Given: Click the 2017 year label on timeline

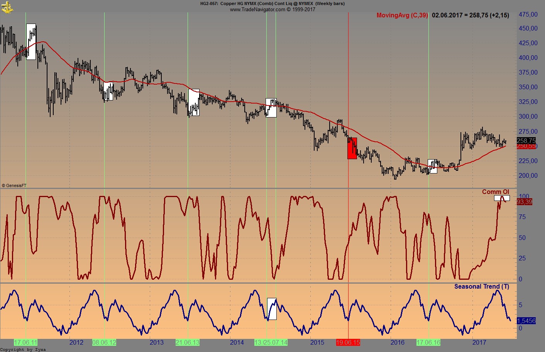Looking at the screenshot, I should (x=479, y=343).
